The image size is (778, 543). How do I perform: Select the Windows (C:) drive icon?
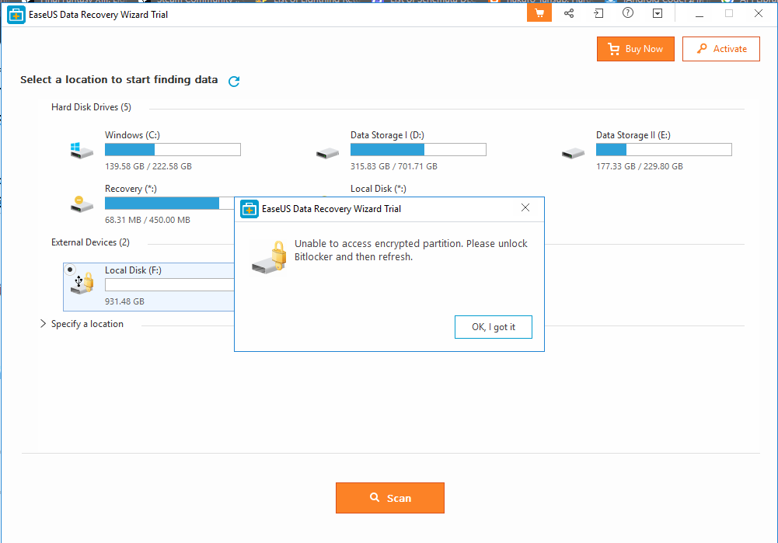[81, 150]
